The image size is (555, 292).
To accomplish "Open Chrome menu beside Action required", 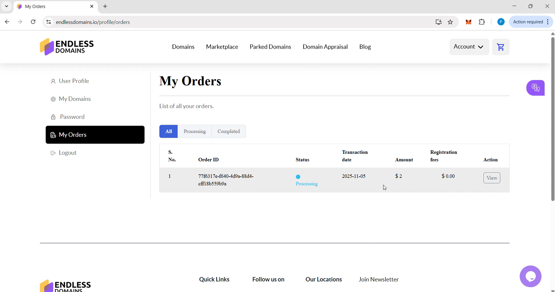I will point(548,22).
